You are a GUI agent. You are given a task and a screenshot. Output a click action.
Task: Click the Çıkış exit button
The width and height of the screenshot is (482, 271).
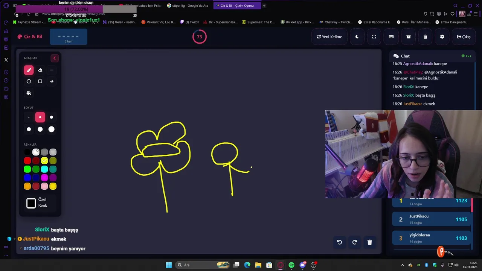(x=464, y=37)
